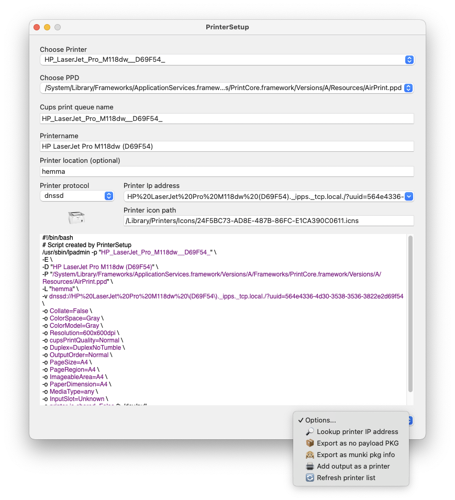Viewport: 455px width, 500px height.
Task: Click the printer icon beside Add output
Action: coord(309,466)
